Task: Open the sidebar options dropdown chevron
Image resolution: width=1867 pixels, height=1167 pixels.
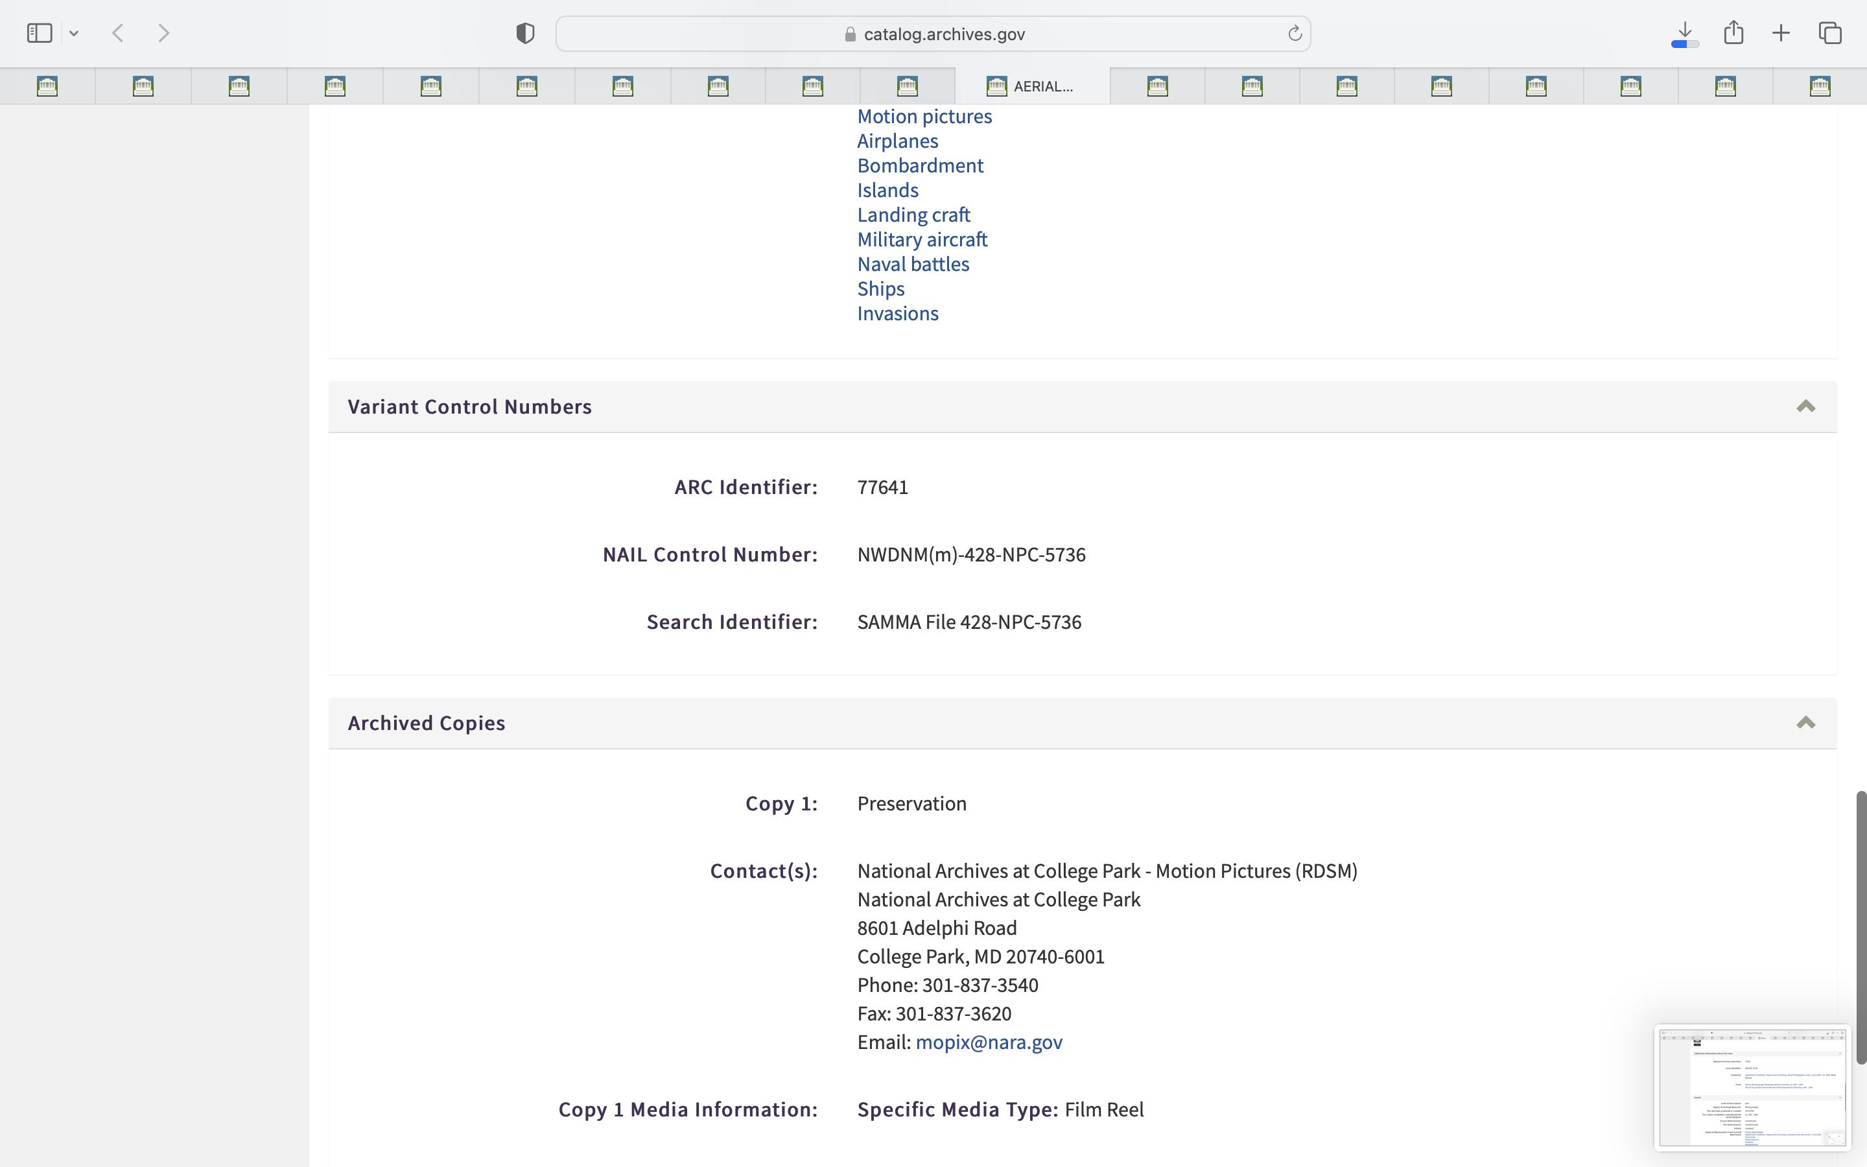Action: [74, 33]
